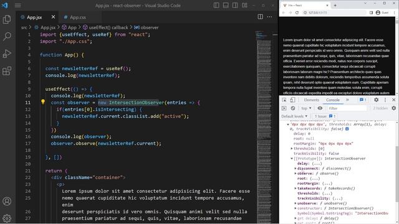Click the editor minimap
The width and height of the screenshot is (399, 224).
click(x=264, y=127)
